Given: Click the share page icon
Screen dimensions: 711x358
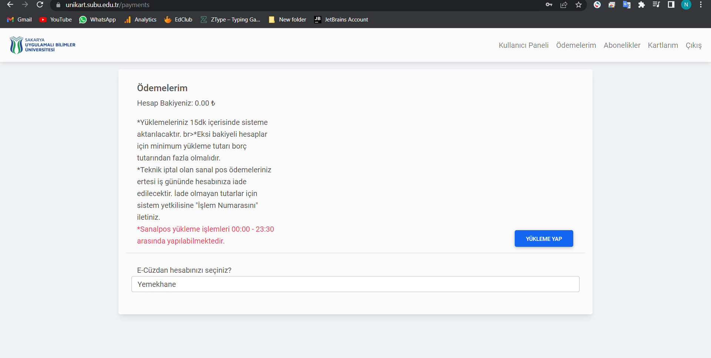Looking at the screenshot, I should (564, 5).
